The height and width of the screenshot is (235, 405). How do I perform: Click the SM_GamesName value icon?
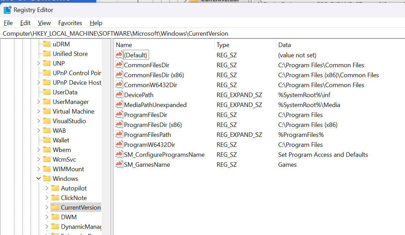(119, 164)
